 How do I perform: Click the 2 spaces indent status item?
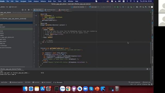[145, 84]
